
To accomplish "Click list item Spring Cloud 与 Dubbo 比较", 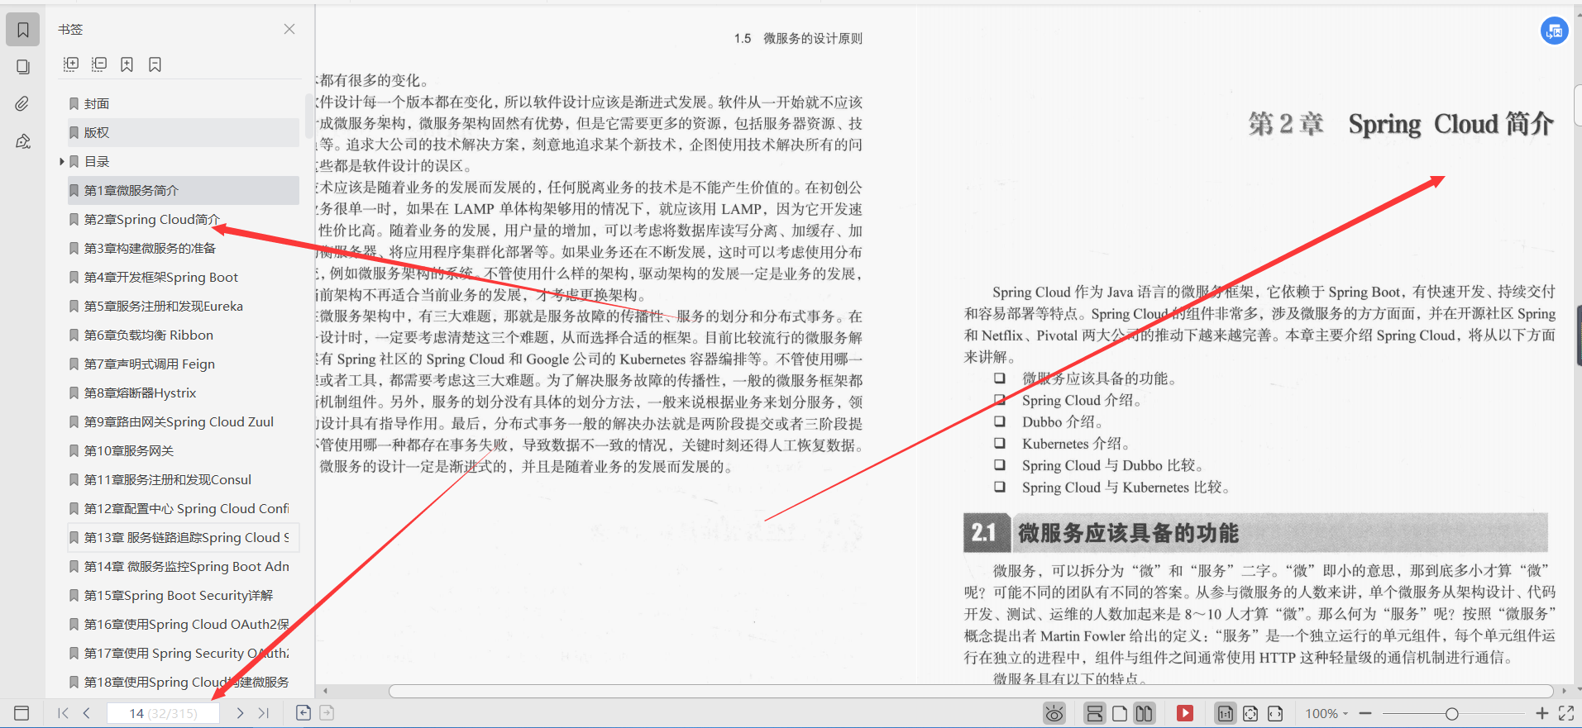I will click(1112, 465).
